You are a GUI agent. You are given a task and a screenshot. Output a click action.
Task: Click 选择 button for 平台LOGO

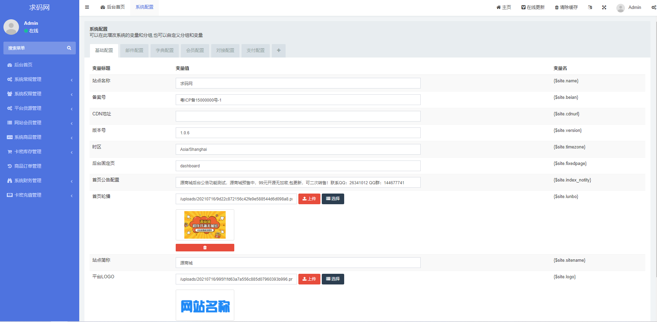[x=332, y=279]
